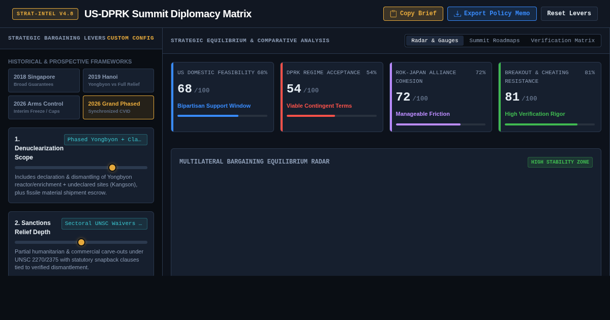
Task: Click the download icon in Export Policy Memo
Action: [x=457, y=14]
